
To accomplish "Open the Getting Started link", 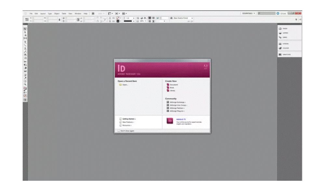I will [x=129, y=119].
